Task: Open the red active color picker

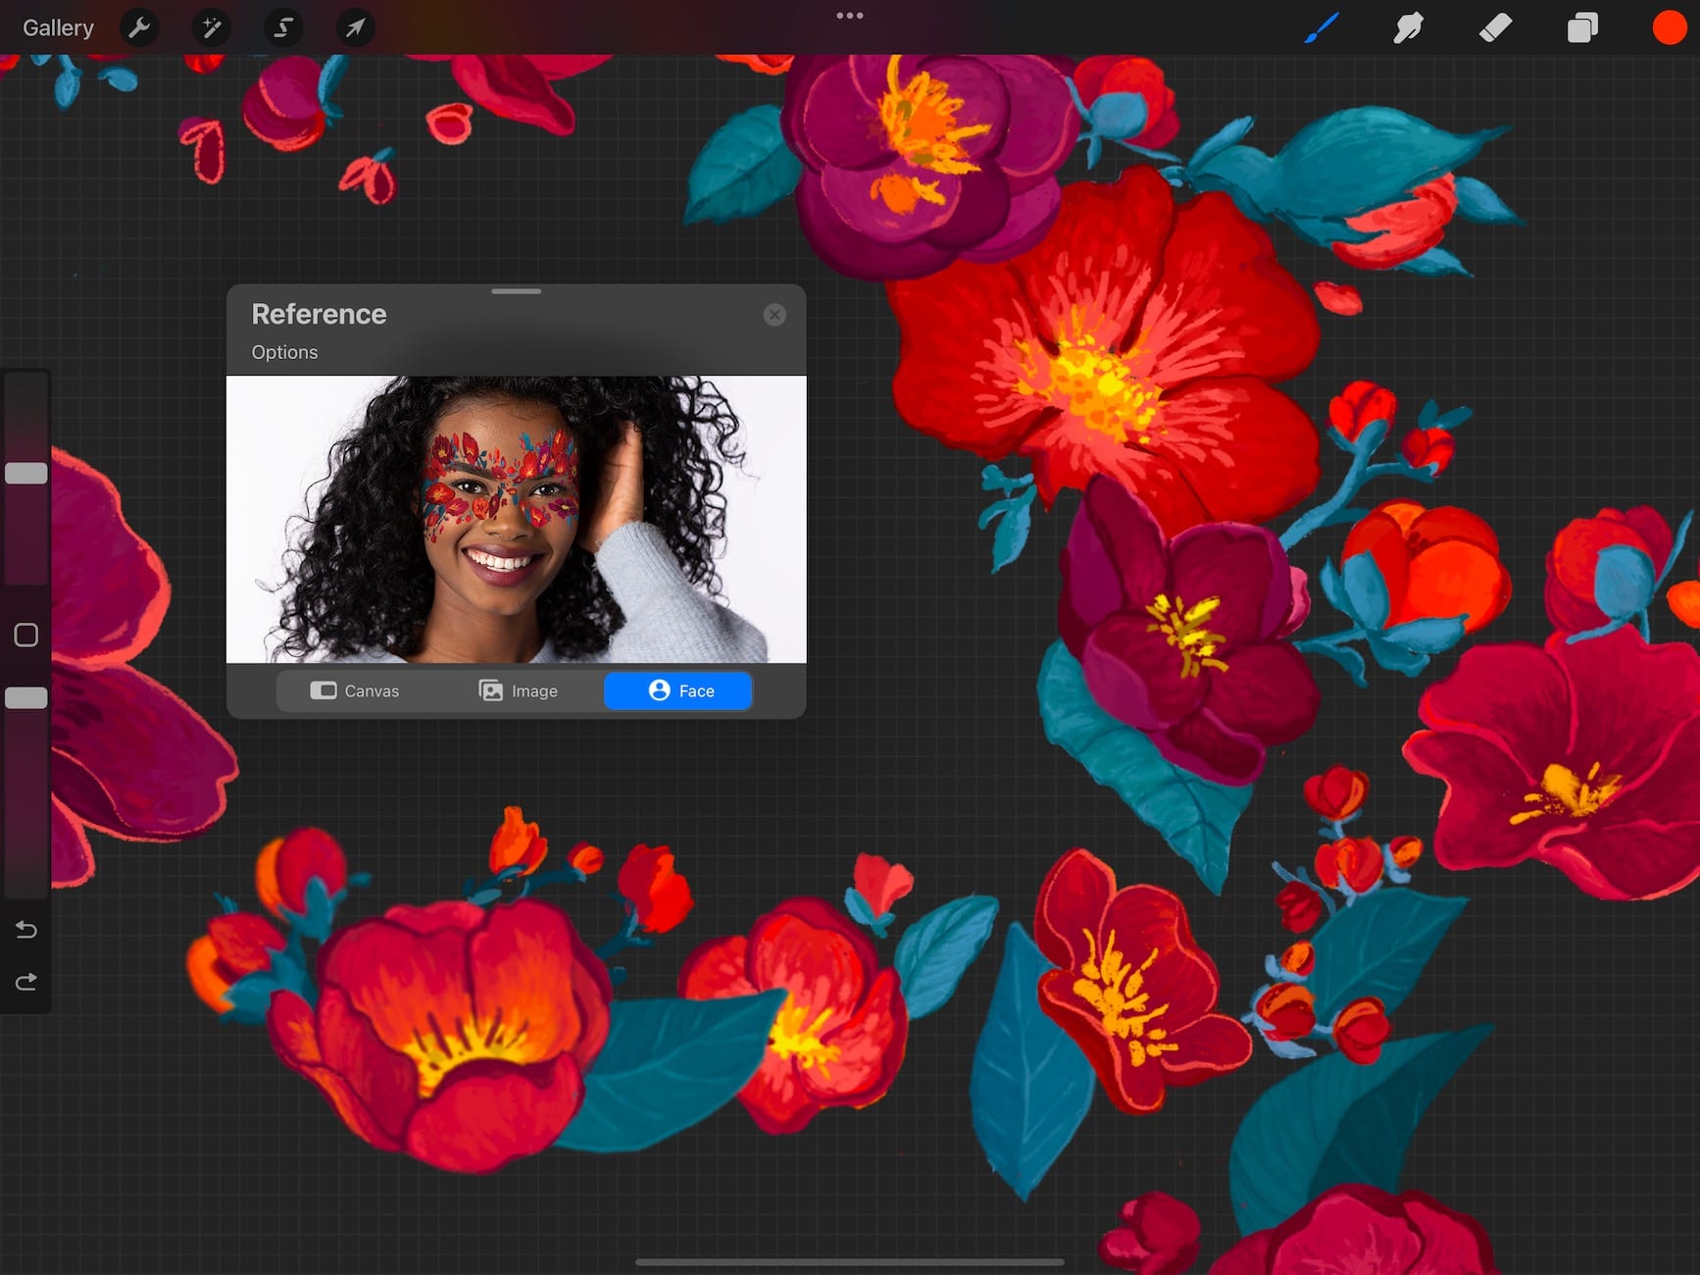Action: click(1668, 27)
